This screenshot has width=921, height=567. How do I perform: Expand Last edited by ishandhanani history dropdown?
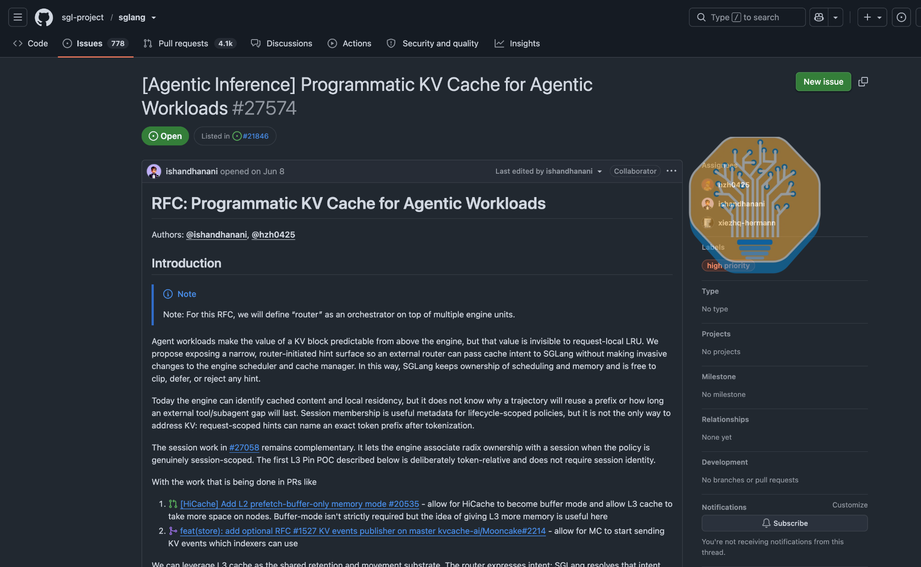tap(549, 171)
